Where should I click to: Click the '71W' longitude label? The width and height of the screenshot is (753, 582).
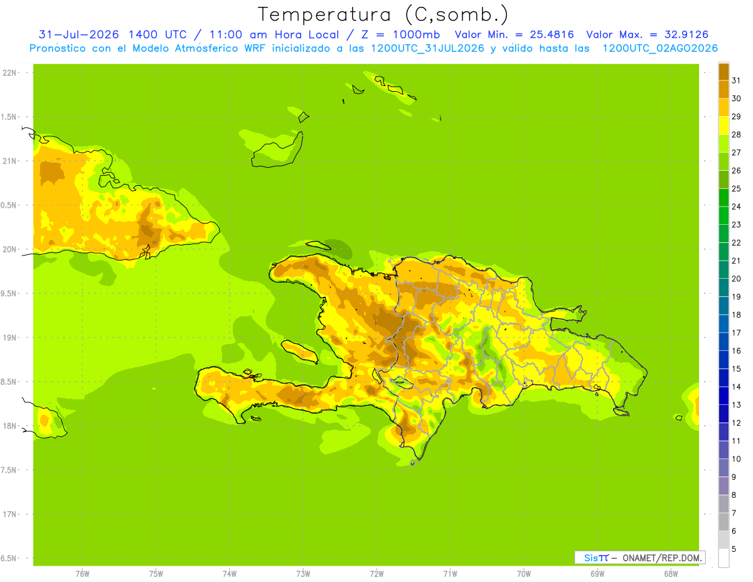point(450,574)
